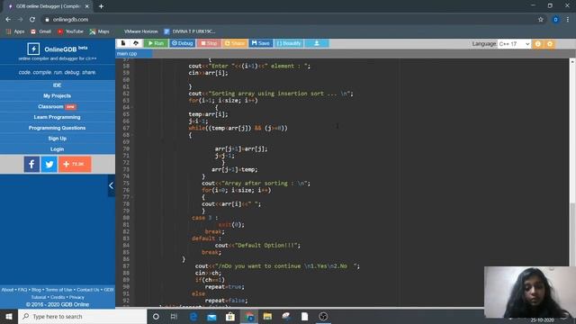Click the orange Share button
Viewport: 576px width, 324px height.
pyautogui.click(x=235, y=43)
